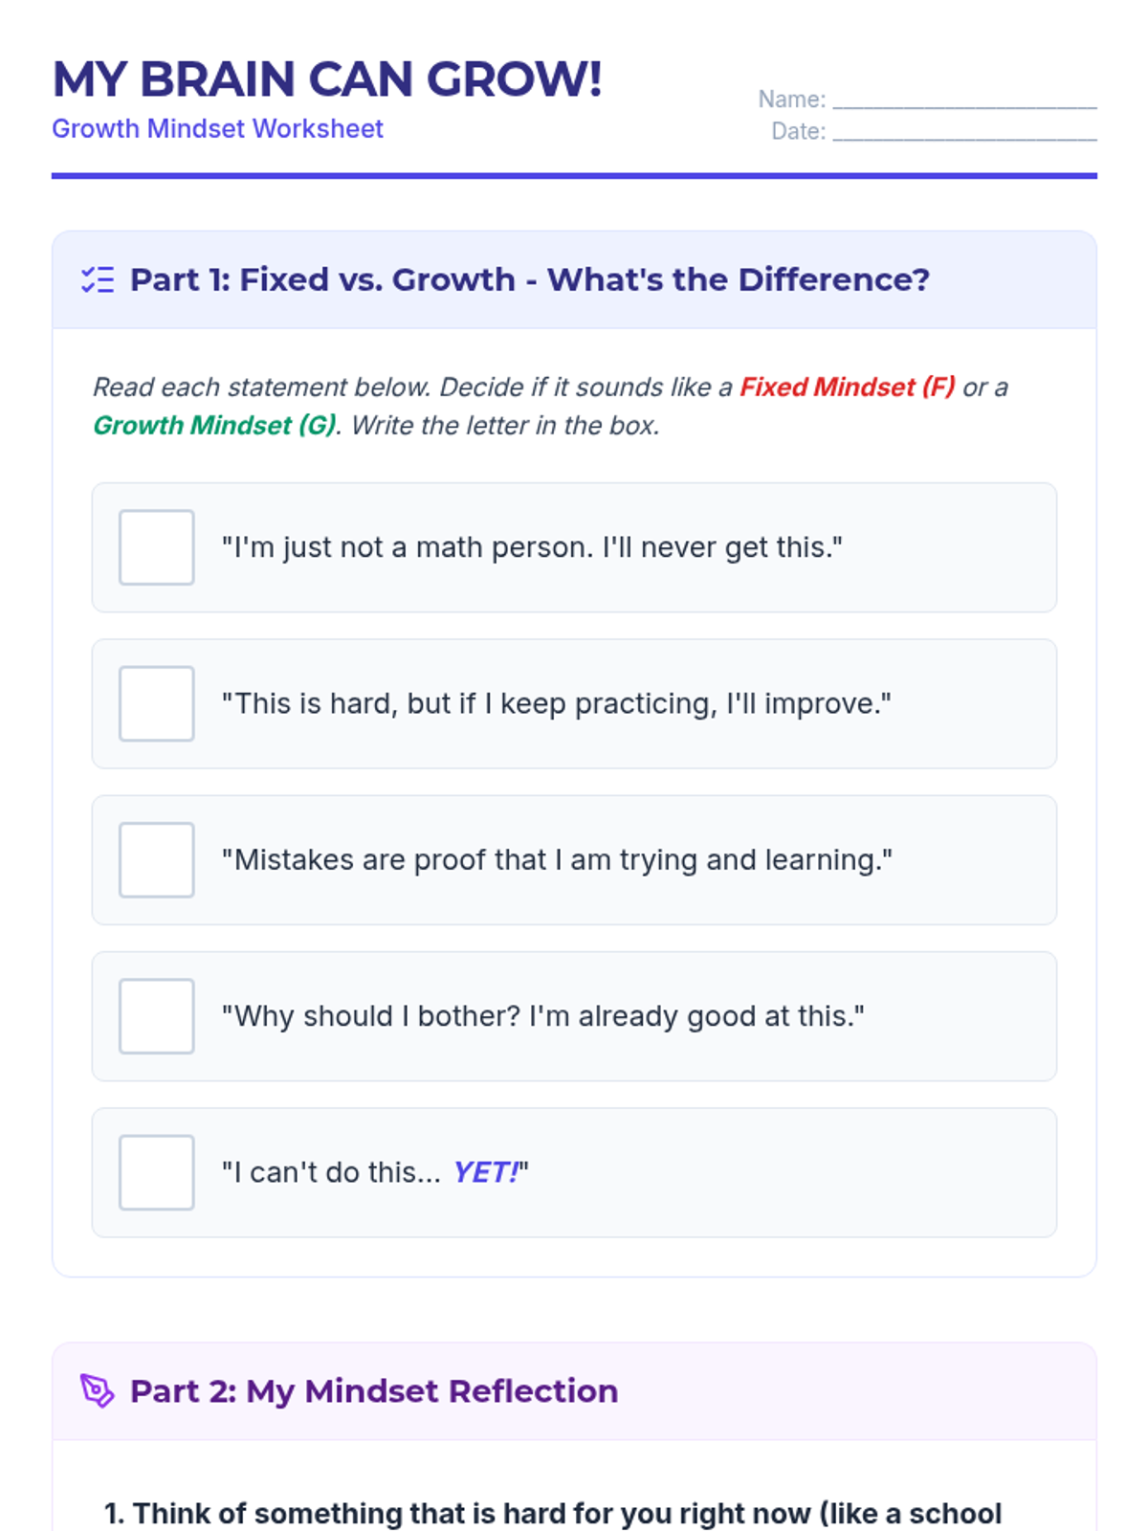This screenshot has width=1148, height=1531.
Task: Click the "Part 2: My Mindset Reflection" heading
Action: click(374, 1390)
